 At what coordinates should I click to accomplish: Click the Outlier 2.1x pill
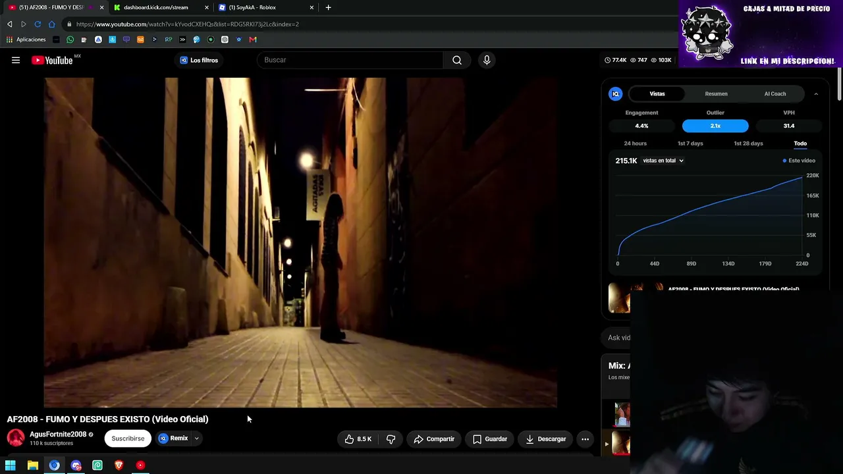tap(715, 126)
